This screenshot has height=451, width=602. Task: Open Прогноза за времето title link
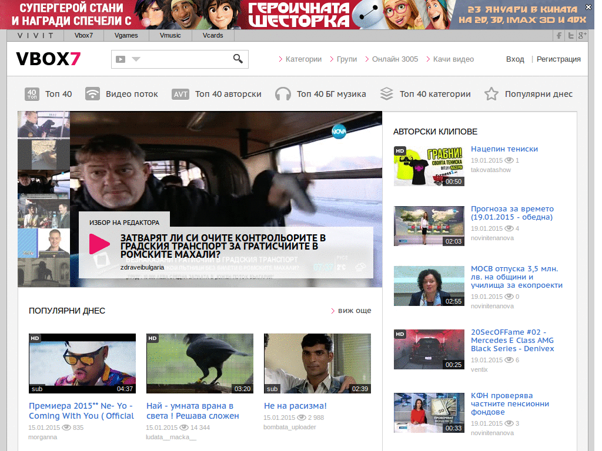point(513,213)
